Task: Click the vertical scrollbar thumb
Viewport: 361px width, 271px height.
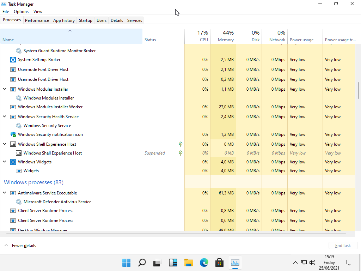Action: 358,90
